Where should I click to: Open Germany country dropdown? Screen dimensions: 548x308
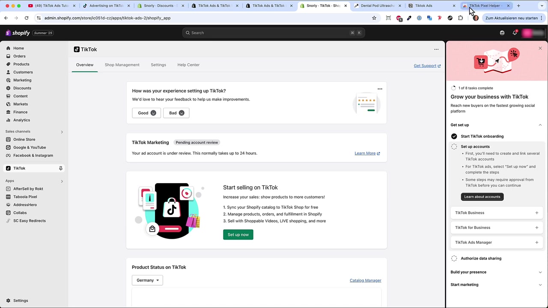point(147,280)
